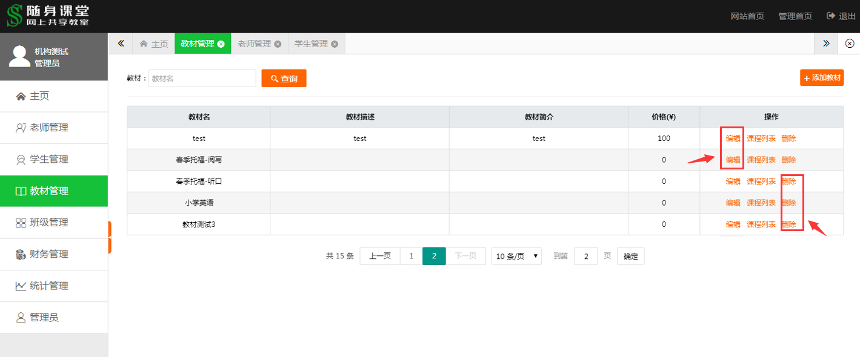860x357 pixels.
Task: Delete the 小学英语 textbook row
Action: pyautogui.click(x=788, y=203)
